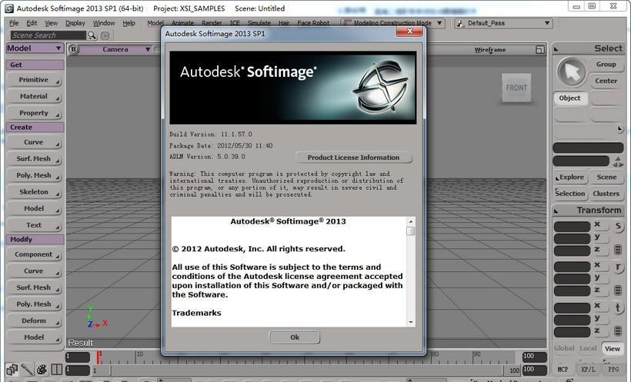Click the pass icon beside Default_Pass
The width and height of the screenshot is (631, 382).
point(460,23)
